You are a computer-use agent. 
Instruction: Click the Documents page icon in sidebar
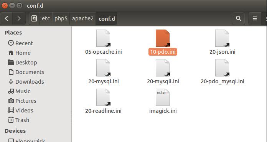point(11,72)
